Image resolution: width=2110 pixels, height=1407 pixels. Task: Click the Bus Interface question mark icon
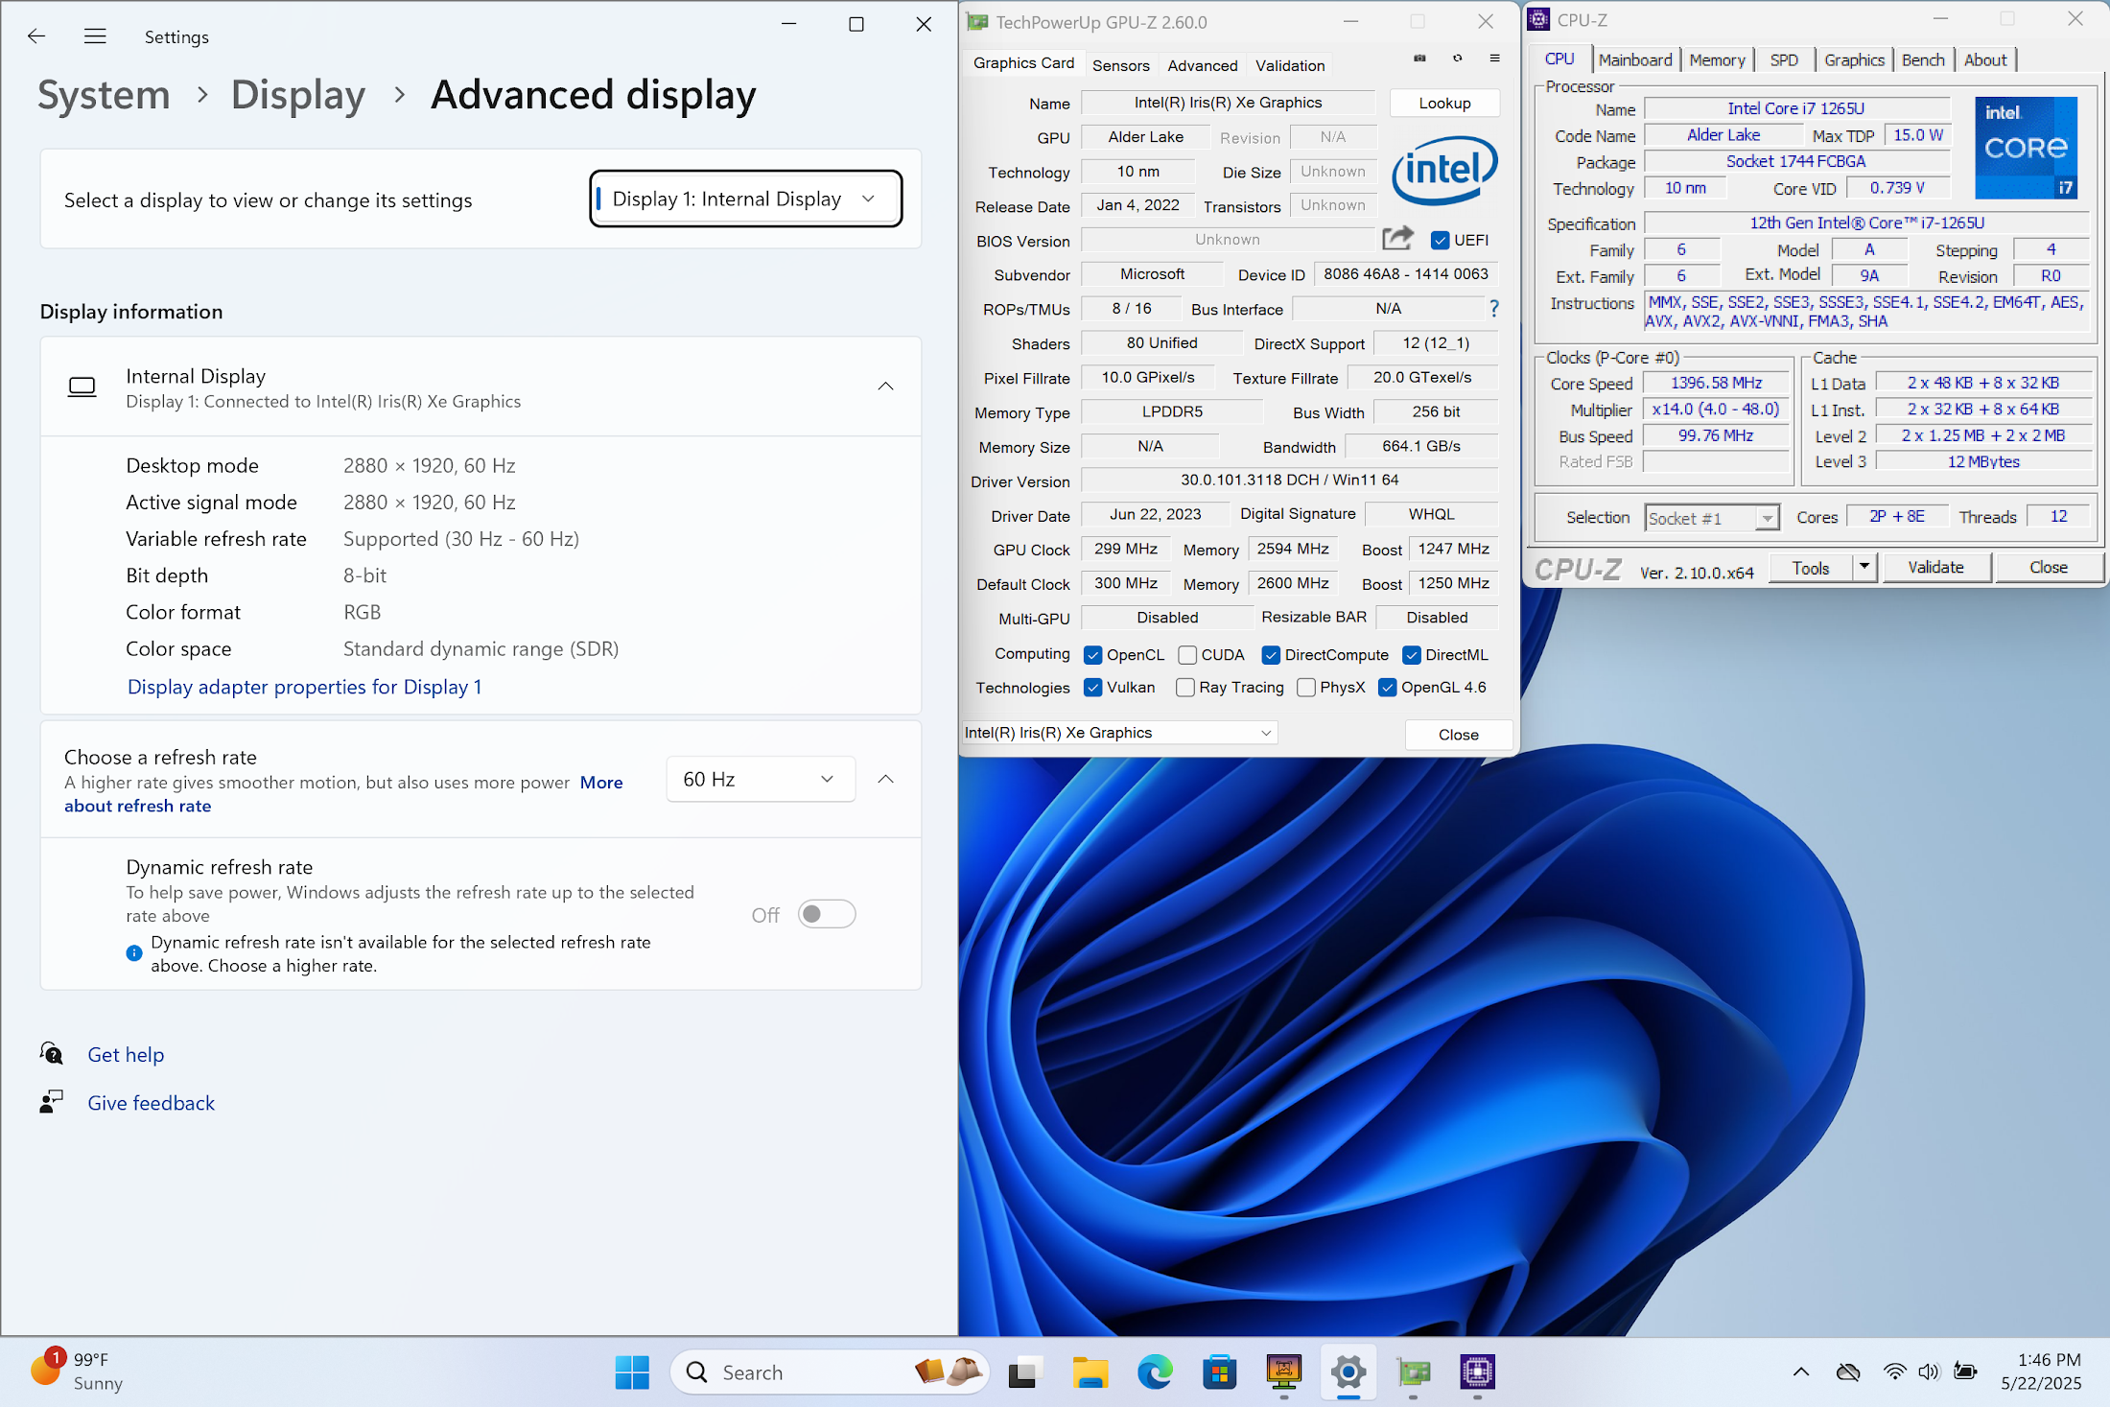pos(1493,309)
